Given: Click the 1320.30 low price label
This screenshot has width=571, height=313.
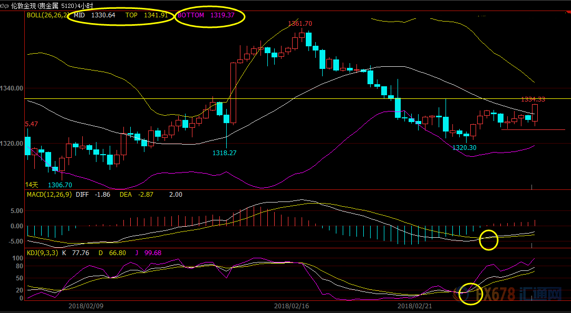Looking at the screenshot, I should (x=464, y=148).
